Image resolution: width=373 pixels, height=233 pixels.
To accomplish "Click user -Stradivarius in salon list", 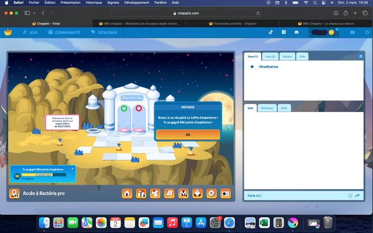I will coord(268,67).
